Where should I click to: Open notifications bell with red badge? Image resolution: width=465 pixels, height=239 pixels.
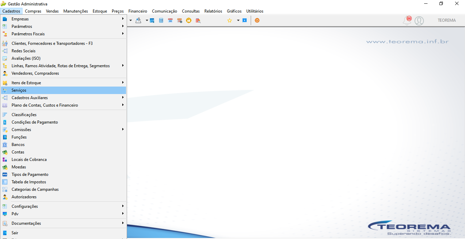click(x=407, y=20)
